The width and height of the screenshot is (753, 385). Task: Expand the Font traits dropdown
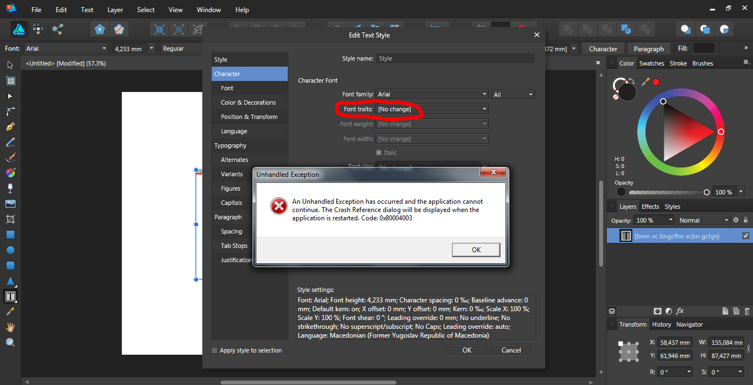tap(432, 109)
